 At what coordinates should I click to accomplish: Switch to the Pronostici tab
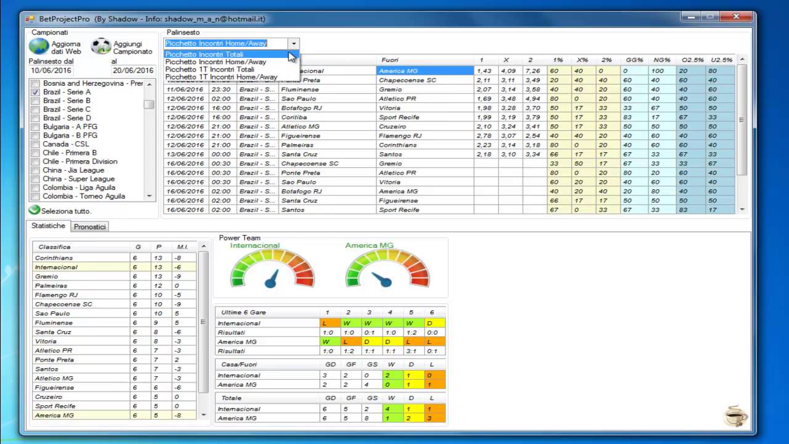90,227
